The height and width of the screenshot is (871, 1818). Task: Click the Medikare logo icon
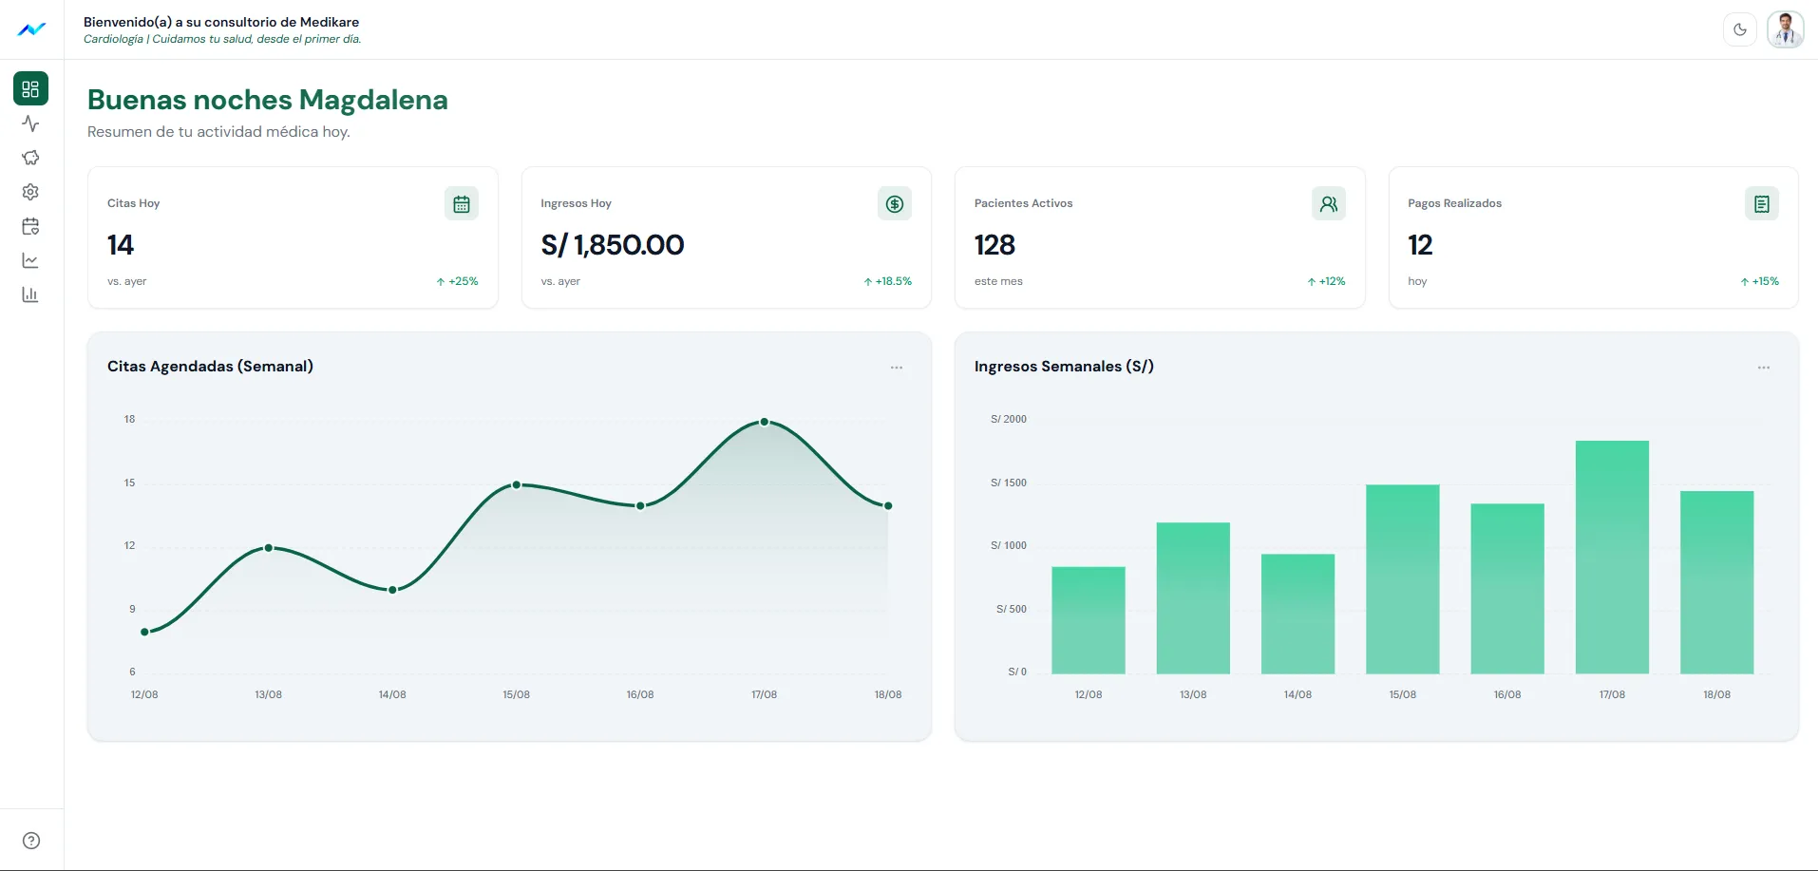click(31, 29)
